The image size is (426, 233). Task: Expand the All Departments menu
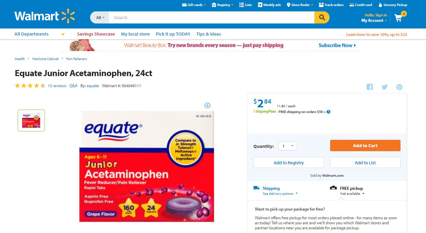coord(40,34)
